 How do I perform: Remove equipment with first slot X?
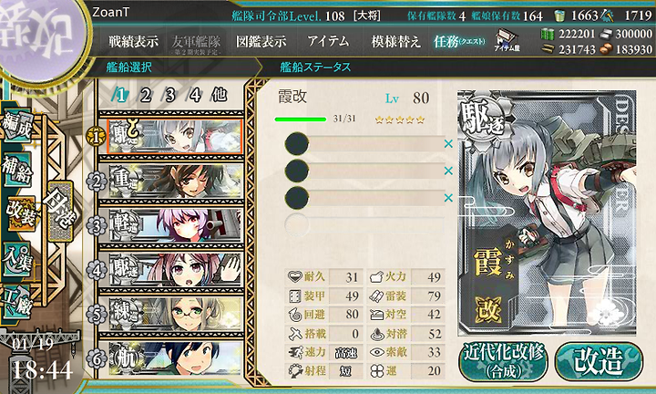pyautogui.click(x=448, y=143)
